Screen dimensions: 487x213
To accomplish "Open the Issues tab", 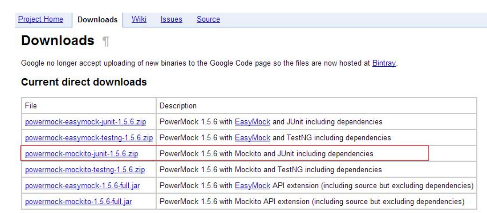I will click(x=171, y=19).
